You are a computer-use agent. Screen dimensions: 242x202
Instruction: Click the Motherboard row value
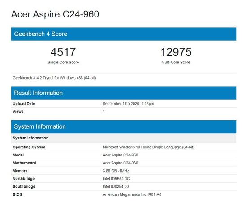(121, 163)
